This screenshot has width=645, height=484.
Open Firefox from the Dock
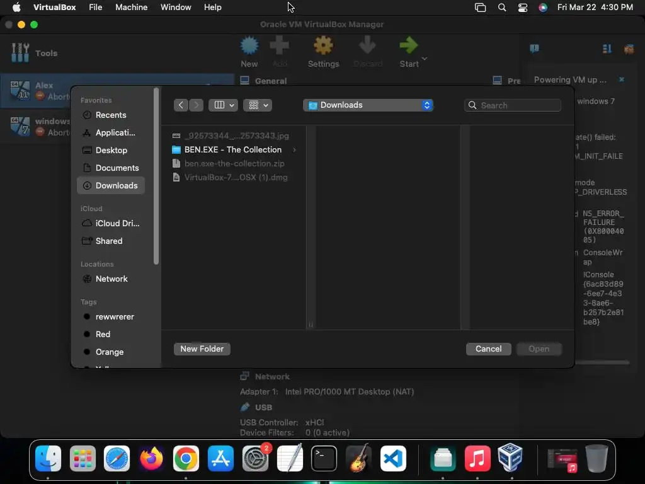(151, 458)
